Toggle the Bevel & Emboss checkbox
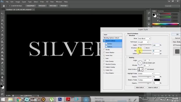 (x=104, y=41)
